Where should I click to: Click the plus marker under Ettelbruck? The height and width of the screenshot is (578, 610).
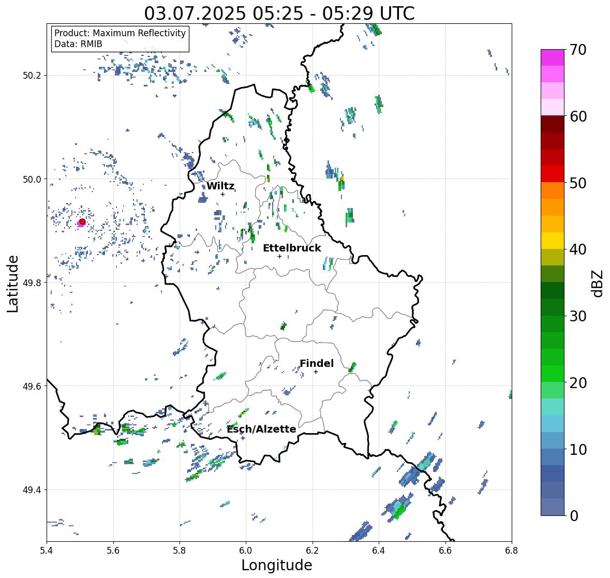(279, 256)
